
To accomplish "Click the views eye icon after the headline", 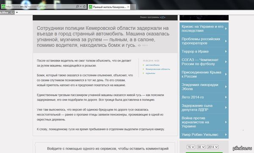I will [x=139, y=46].
